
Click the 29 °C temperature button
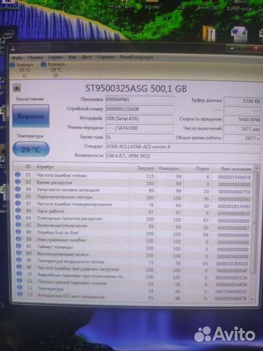pos(31,149)
